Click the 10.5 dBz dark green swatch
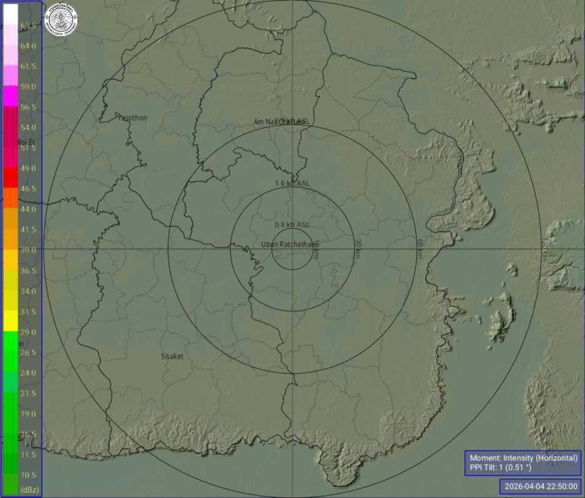Viewport: 585px width, 498px height. [x=10, y=479]
